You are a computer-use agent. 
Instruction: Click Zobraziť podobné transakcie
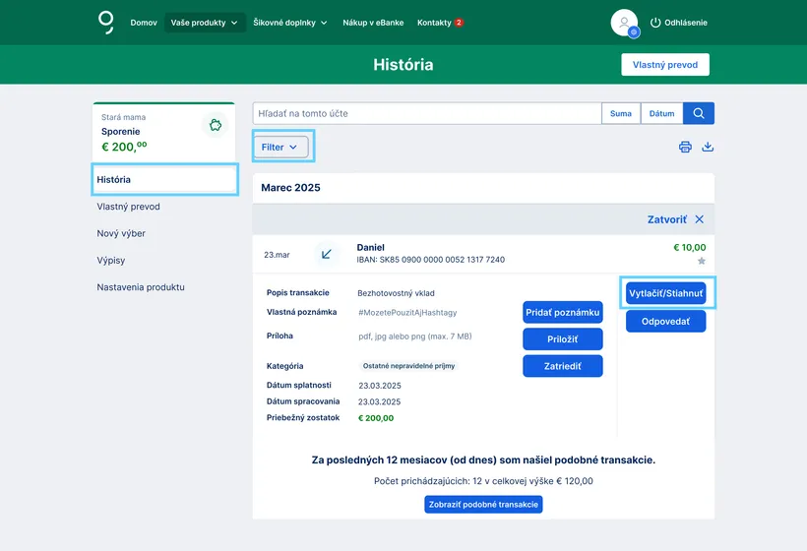coord(483,504)
